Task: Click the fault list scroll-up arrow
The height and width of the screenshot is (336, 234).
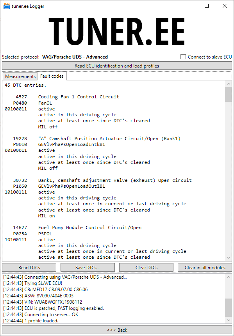Action: coord(229,84)
